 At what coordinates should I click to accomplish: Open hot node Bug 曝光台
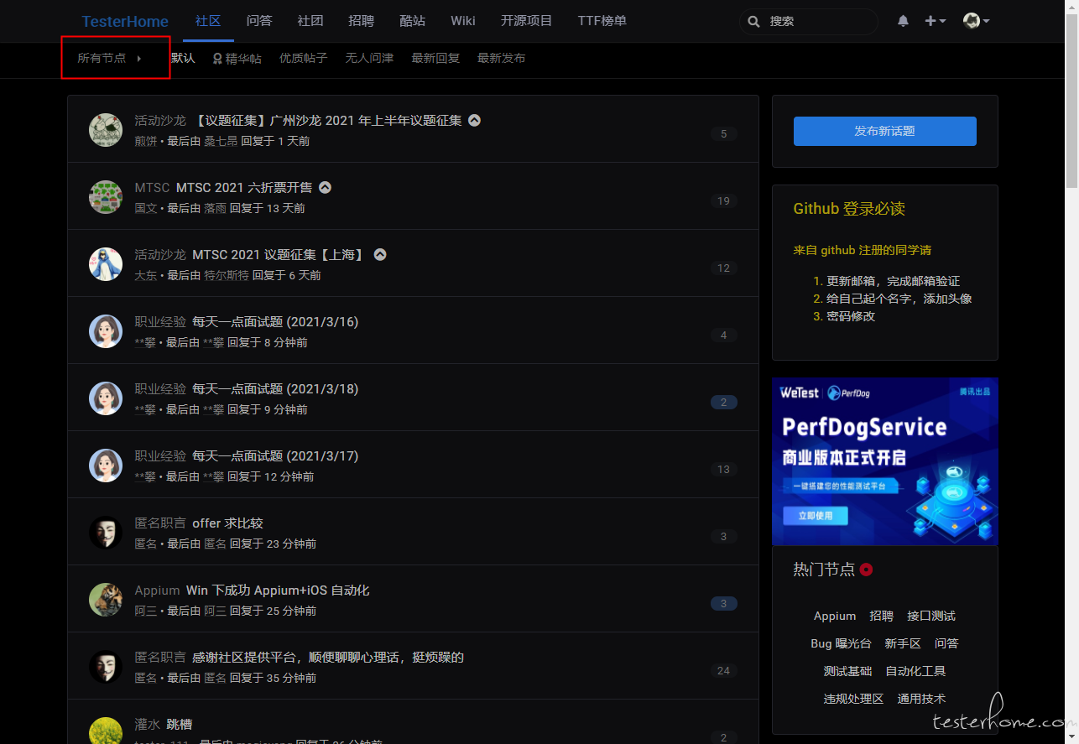click(x=841, y=643)
